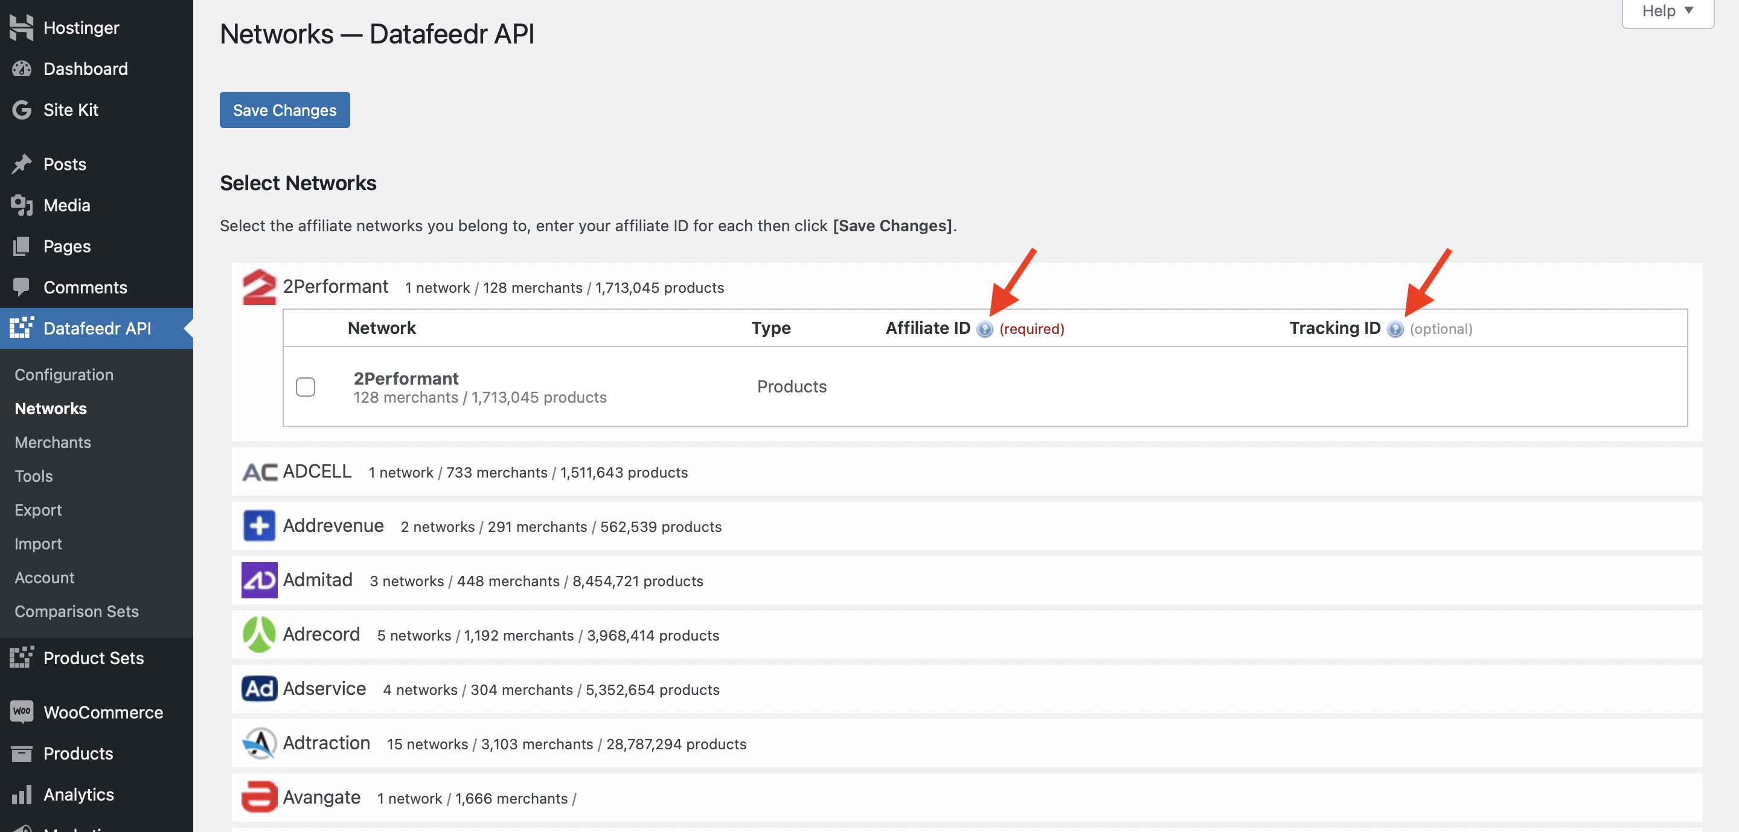
Task: Click the grey "(optional)" label
Action: click(1441, 329)
